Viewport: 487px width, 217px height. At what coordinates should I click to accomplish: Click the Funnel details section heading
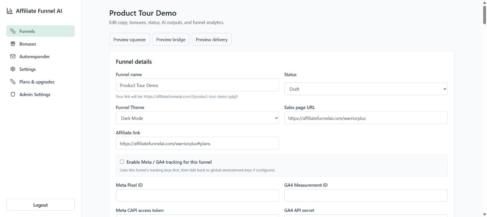pyautogui.click(x=134, y=62)
